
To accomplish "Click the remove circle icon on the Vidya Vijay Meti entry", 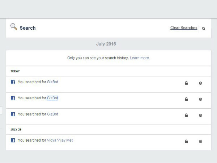I will pyautogui.click(x=200, y=142).
